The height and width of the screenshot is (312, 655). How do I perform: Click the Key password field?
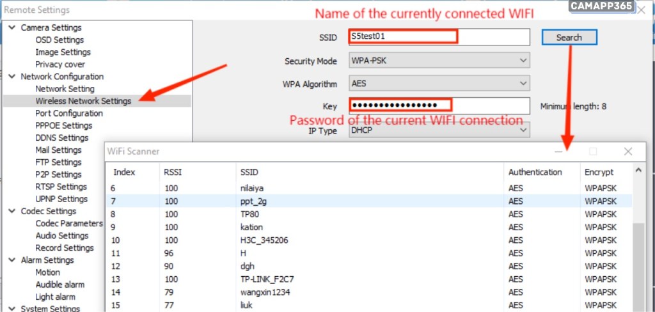439,105
